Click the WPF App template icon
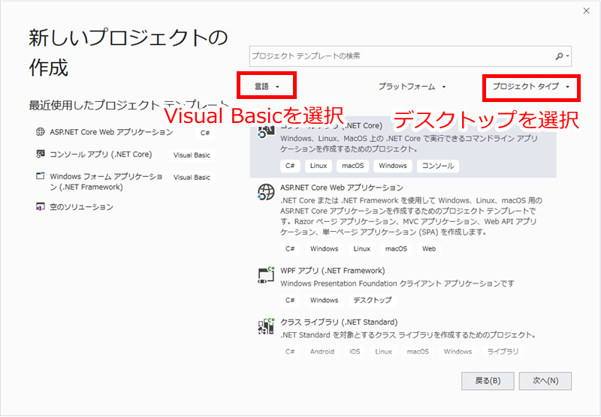 coord(266,275)
